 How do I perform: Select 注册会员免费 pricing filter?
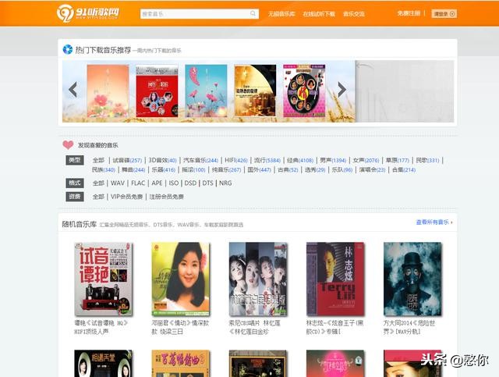tap(166, 197)
